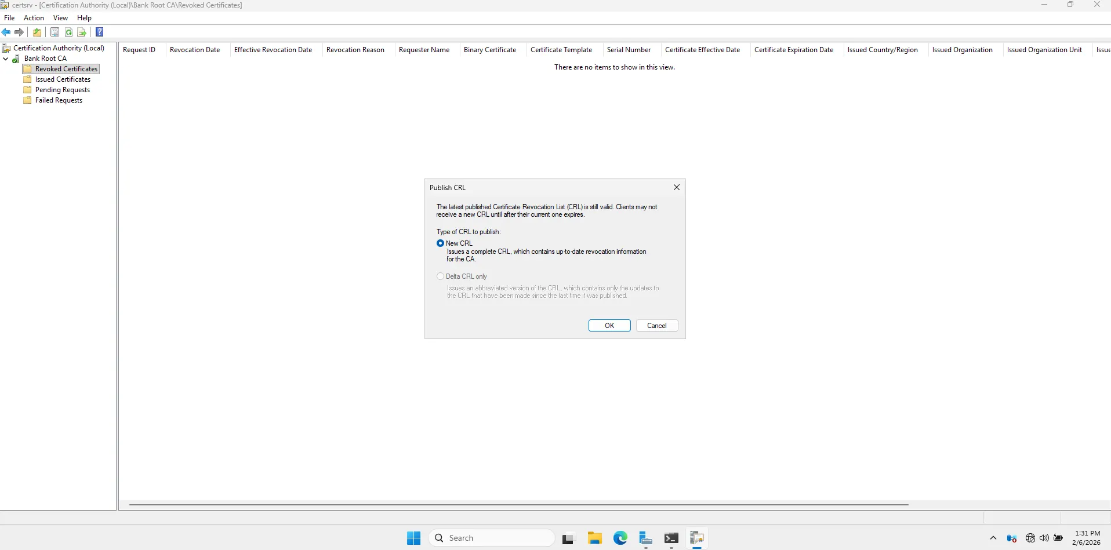
Task: Click Cancel in the Publish CRL dialog
Action: pos(657,326)
